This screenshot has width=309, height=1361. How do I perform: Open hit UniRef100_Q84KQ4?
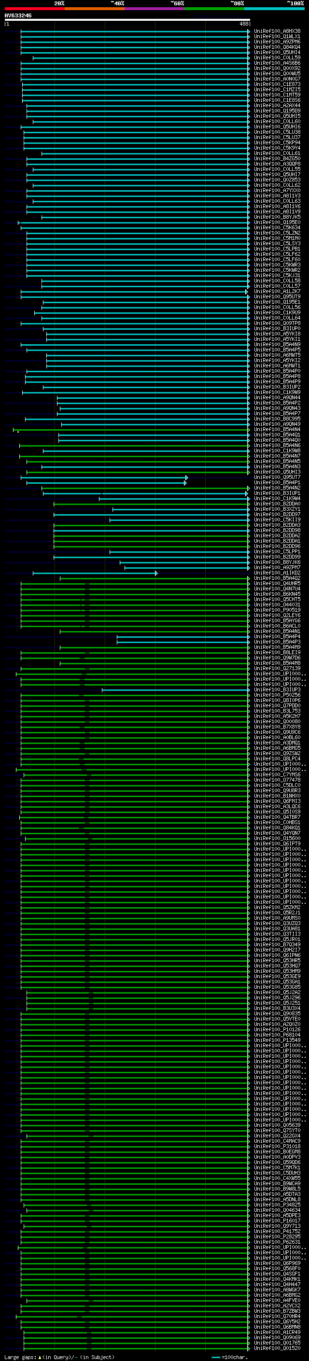(x=277, y=47)
